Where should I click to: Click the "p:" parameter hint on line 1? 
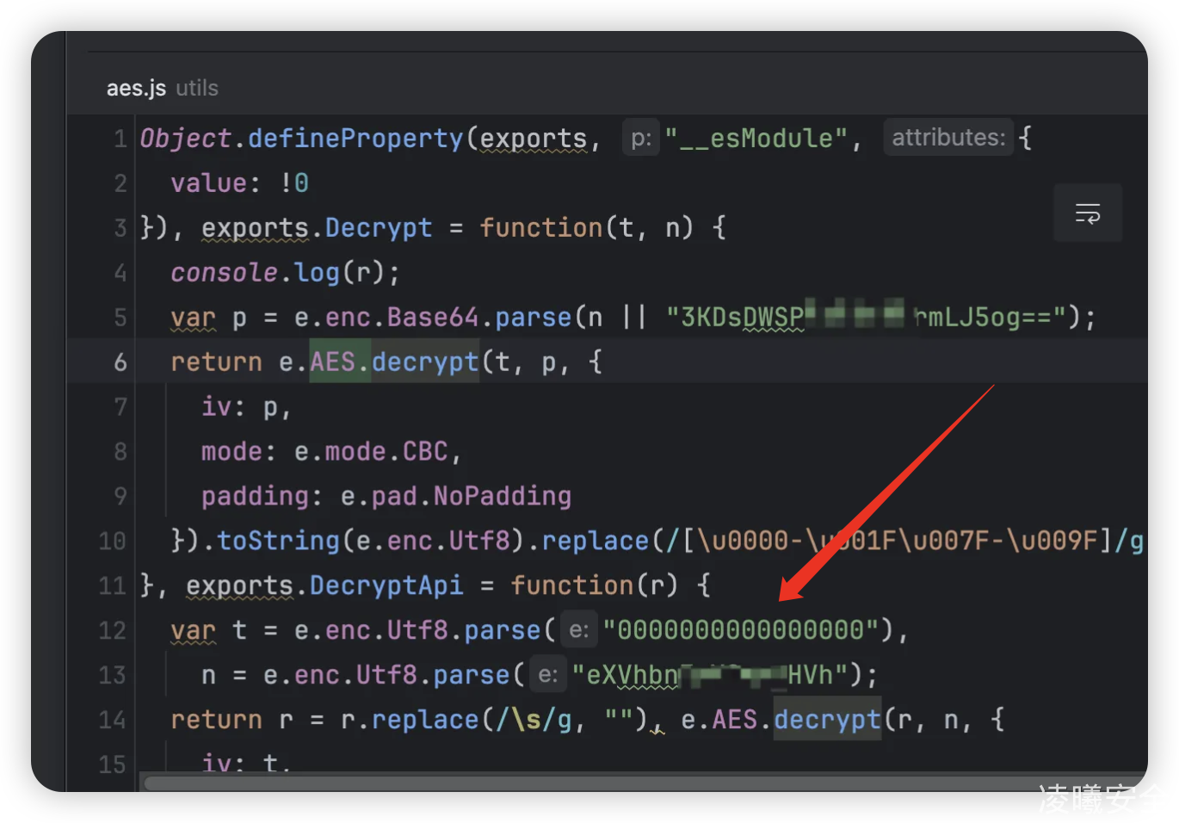coord(641,139)
